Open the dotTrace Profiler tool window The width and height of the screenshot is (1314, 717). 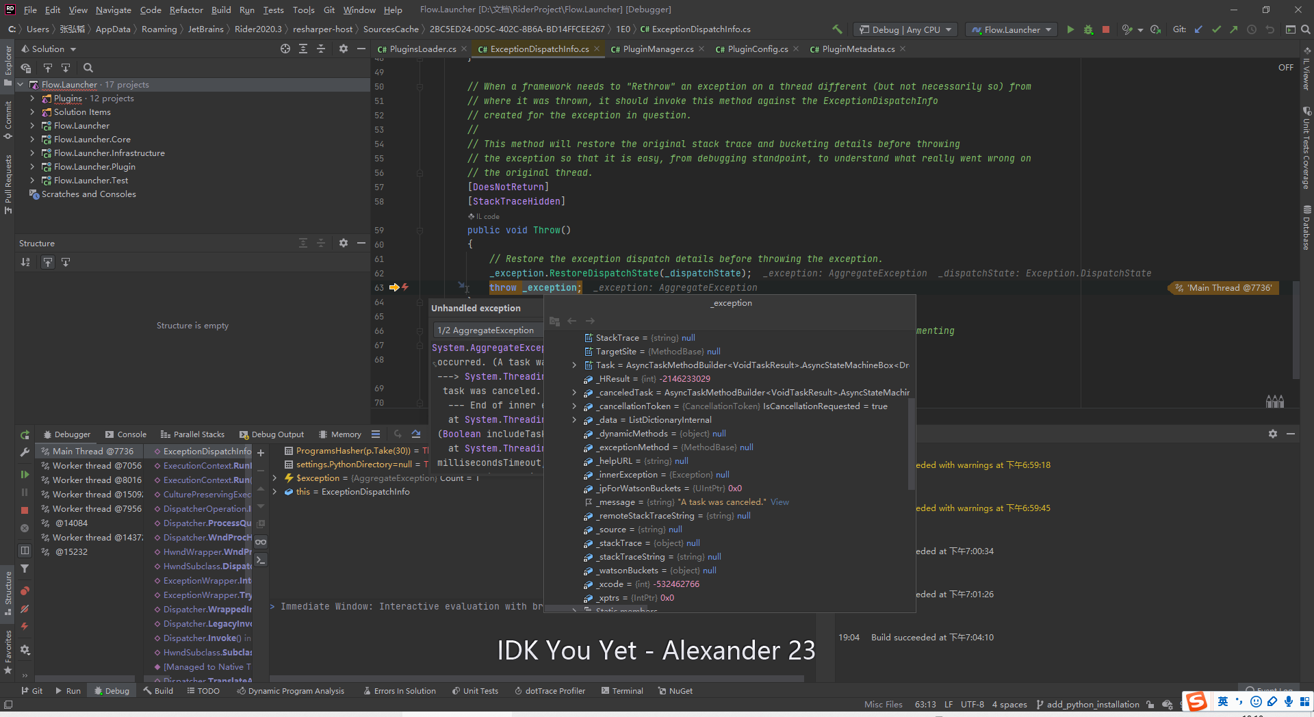550,691
